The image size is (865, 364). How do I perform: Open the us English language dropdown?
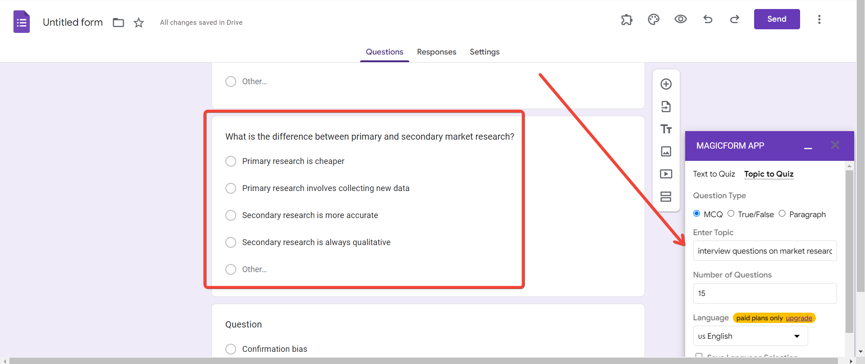tap(750, 336)
